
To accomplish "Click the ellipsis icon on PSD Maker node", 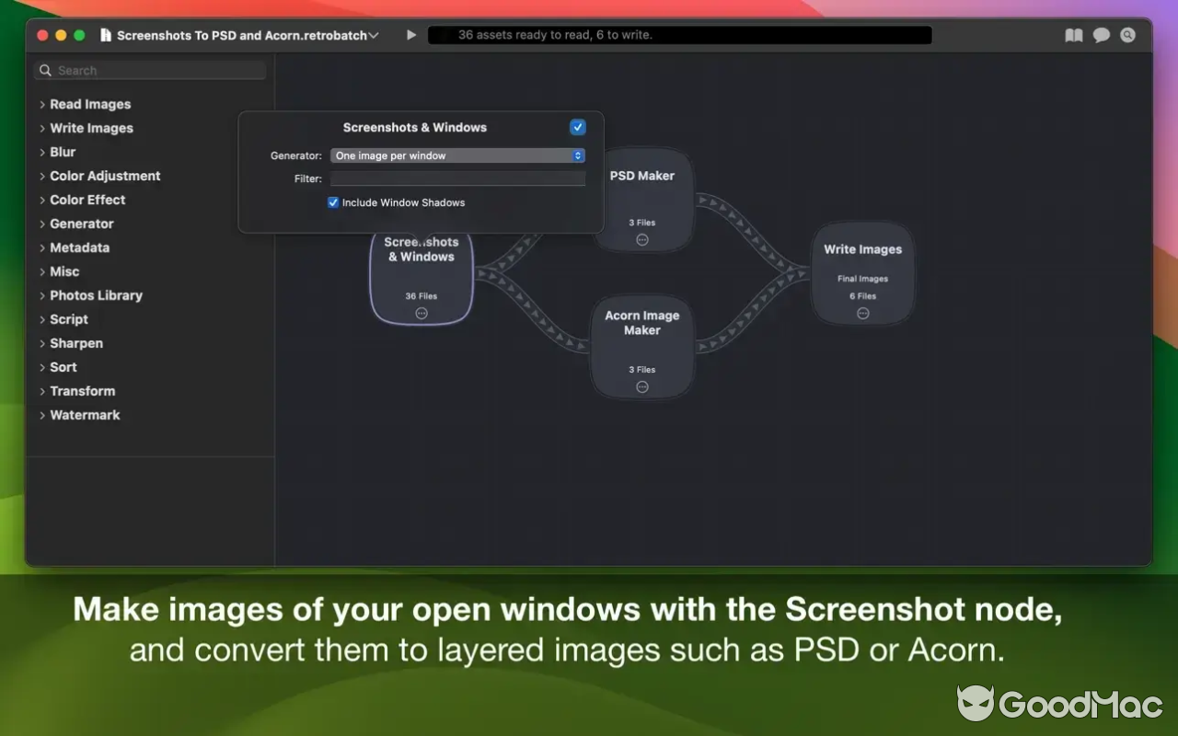I will click(642, 239).
